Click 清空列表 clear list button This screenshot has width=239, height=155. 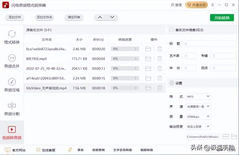click(74, 17)
